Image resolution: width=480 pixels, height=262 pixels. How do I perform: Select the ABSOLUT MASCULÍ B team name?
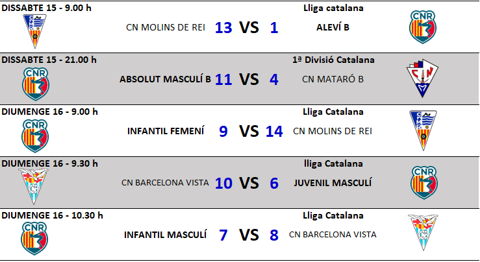tap(166, 80)
